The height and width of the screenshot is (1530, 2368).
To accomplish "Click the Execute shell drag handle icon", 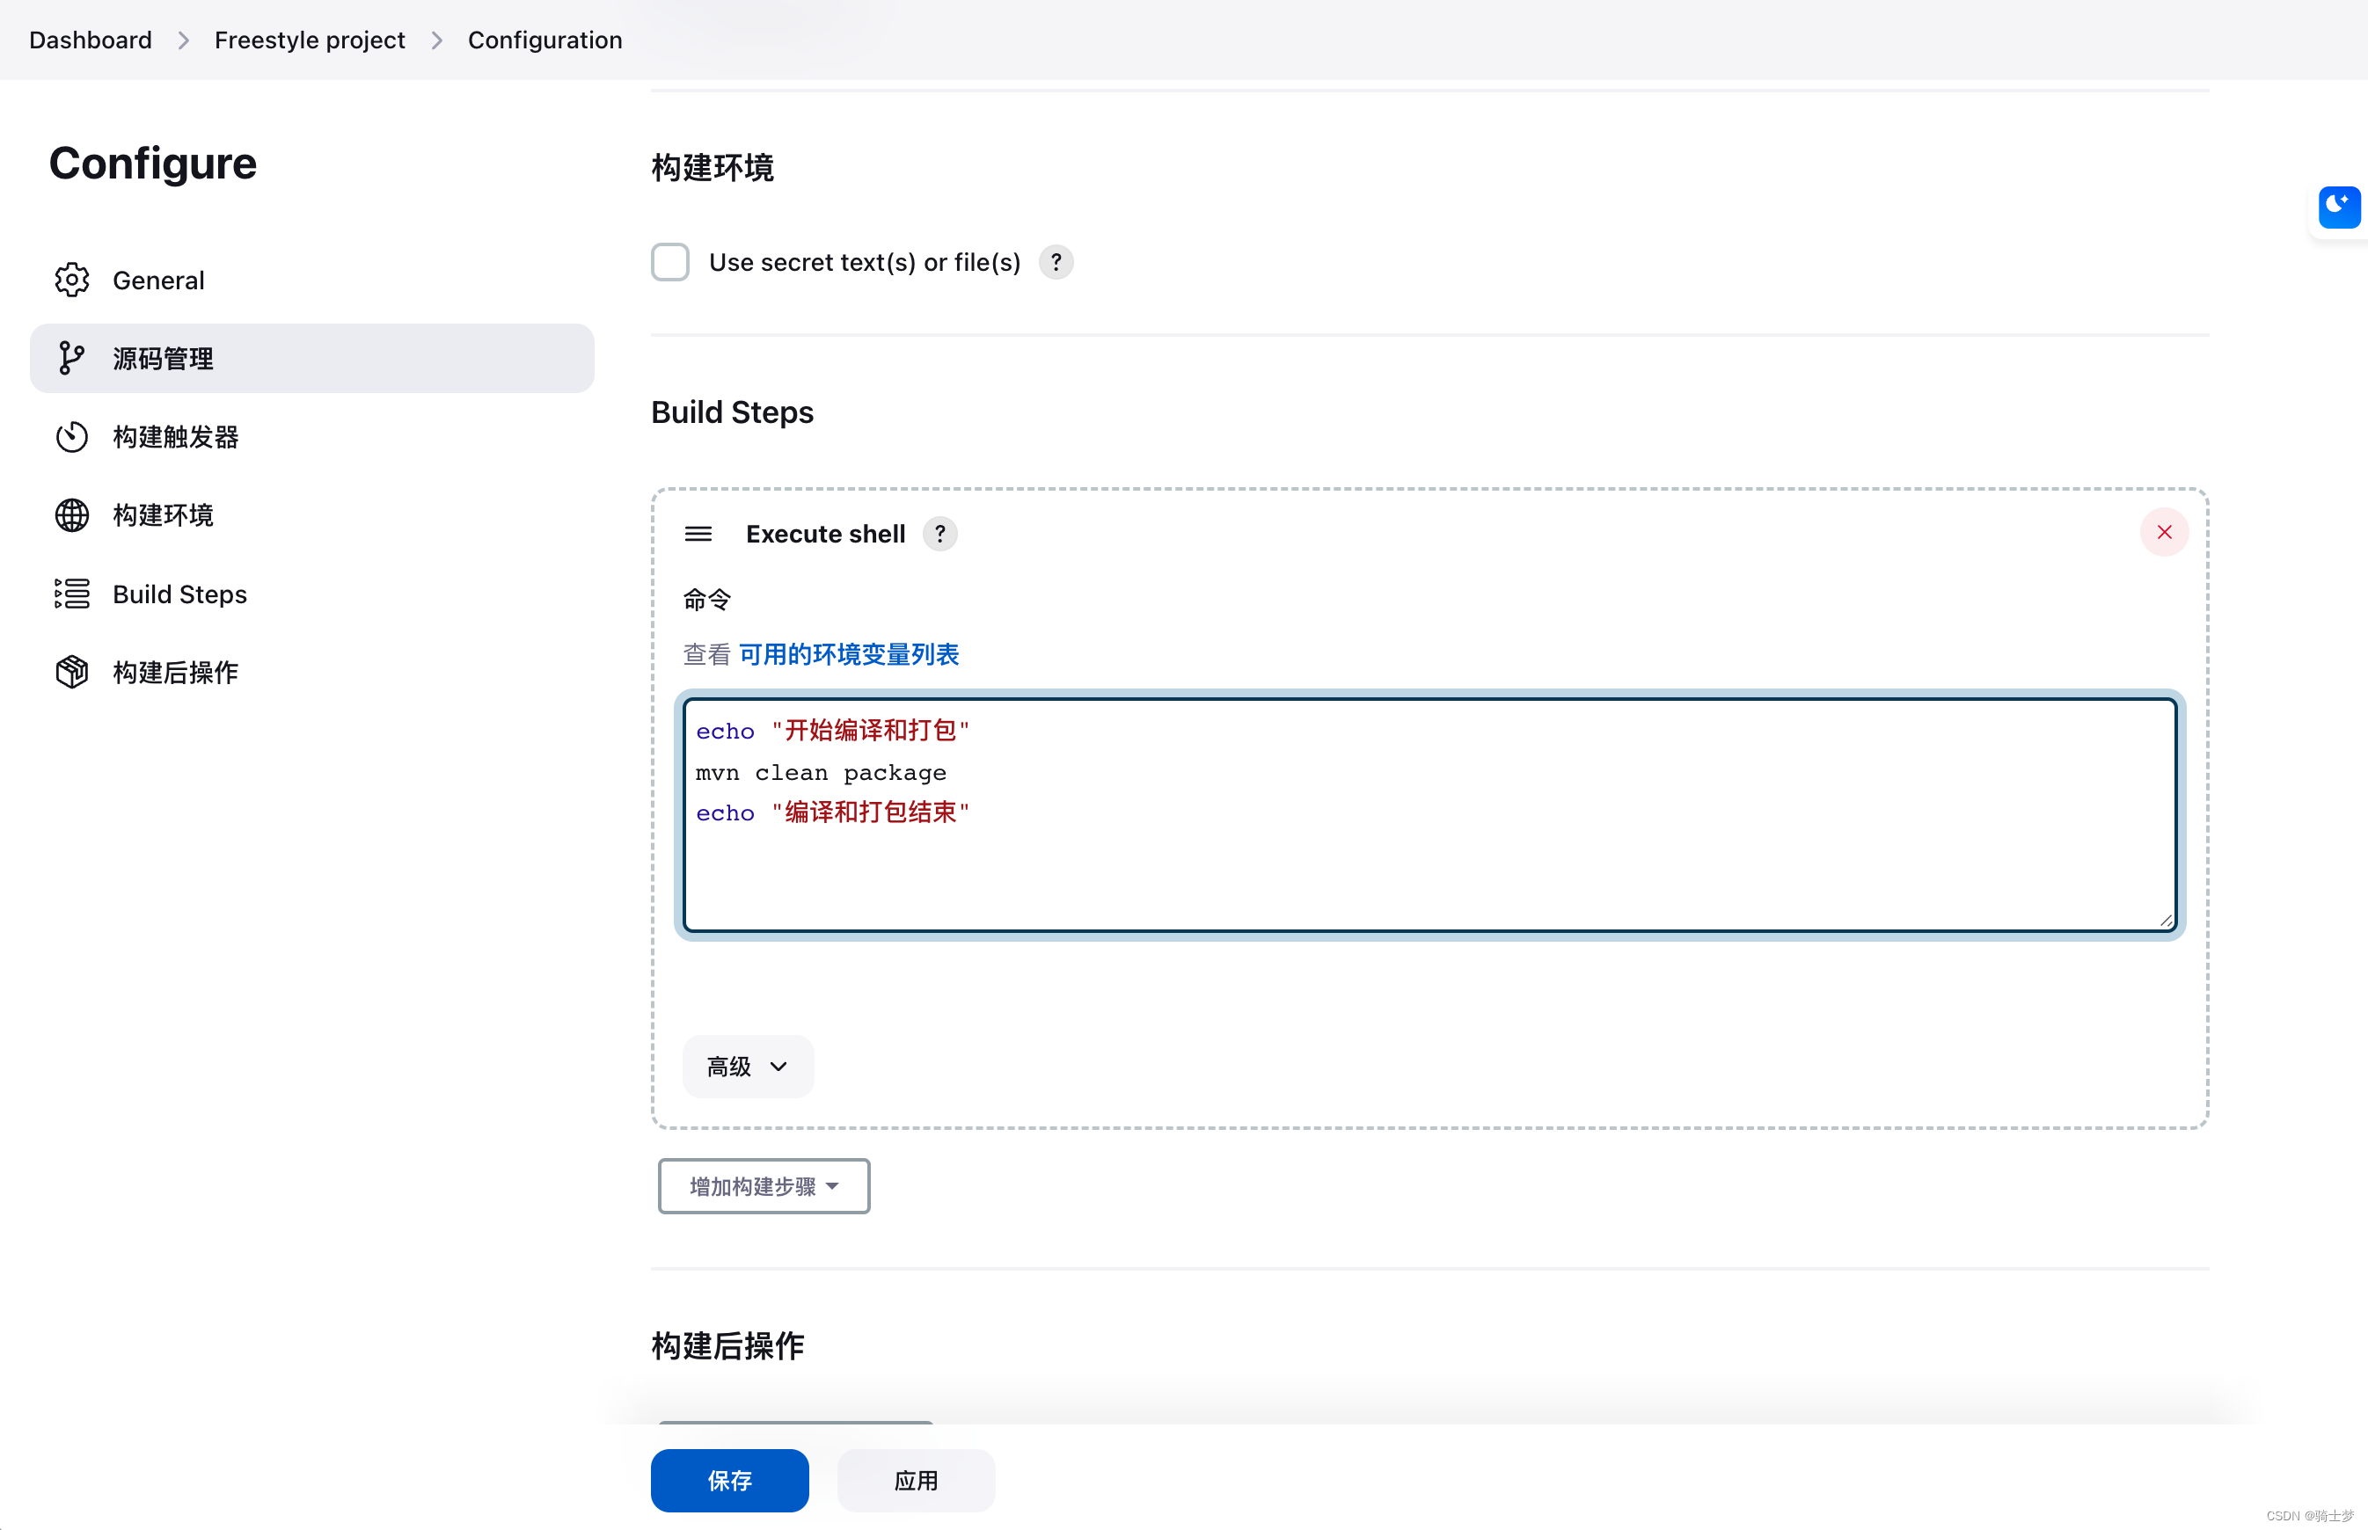I will pyautogui.click(x=698, y=533).
